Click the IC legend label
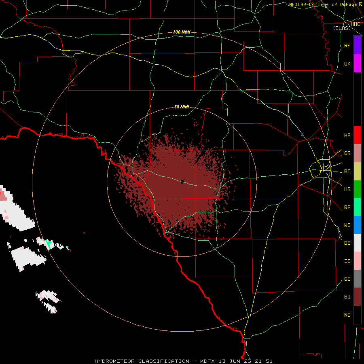This screenshot has width=364, height=364. 347,261
